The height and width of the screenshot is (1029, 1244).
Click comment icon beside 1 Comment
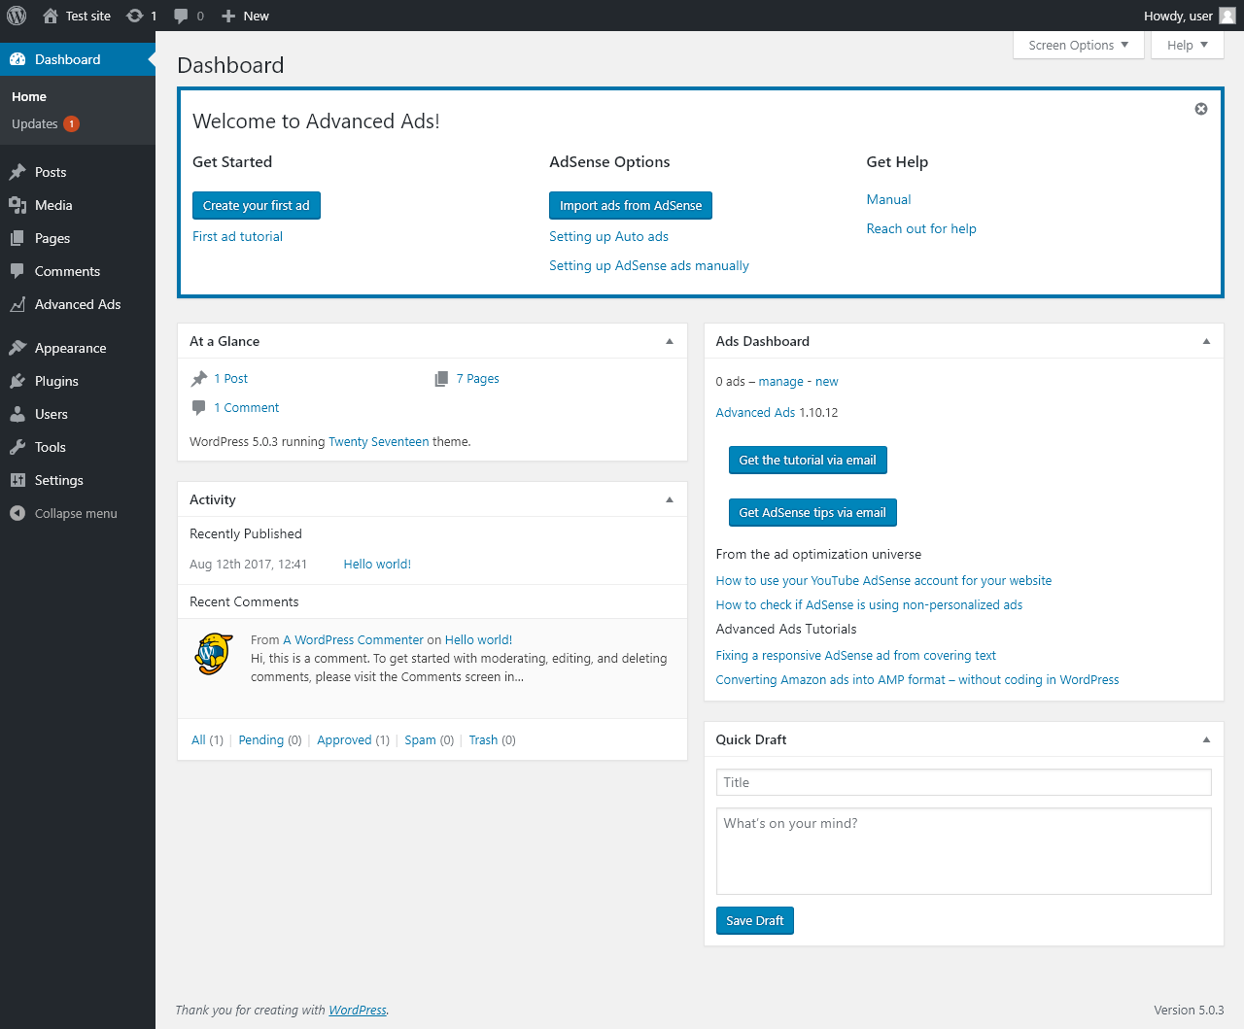[x=199, y=408]
